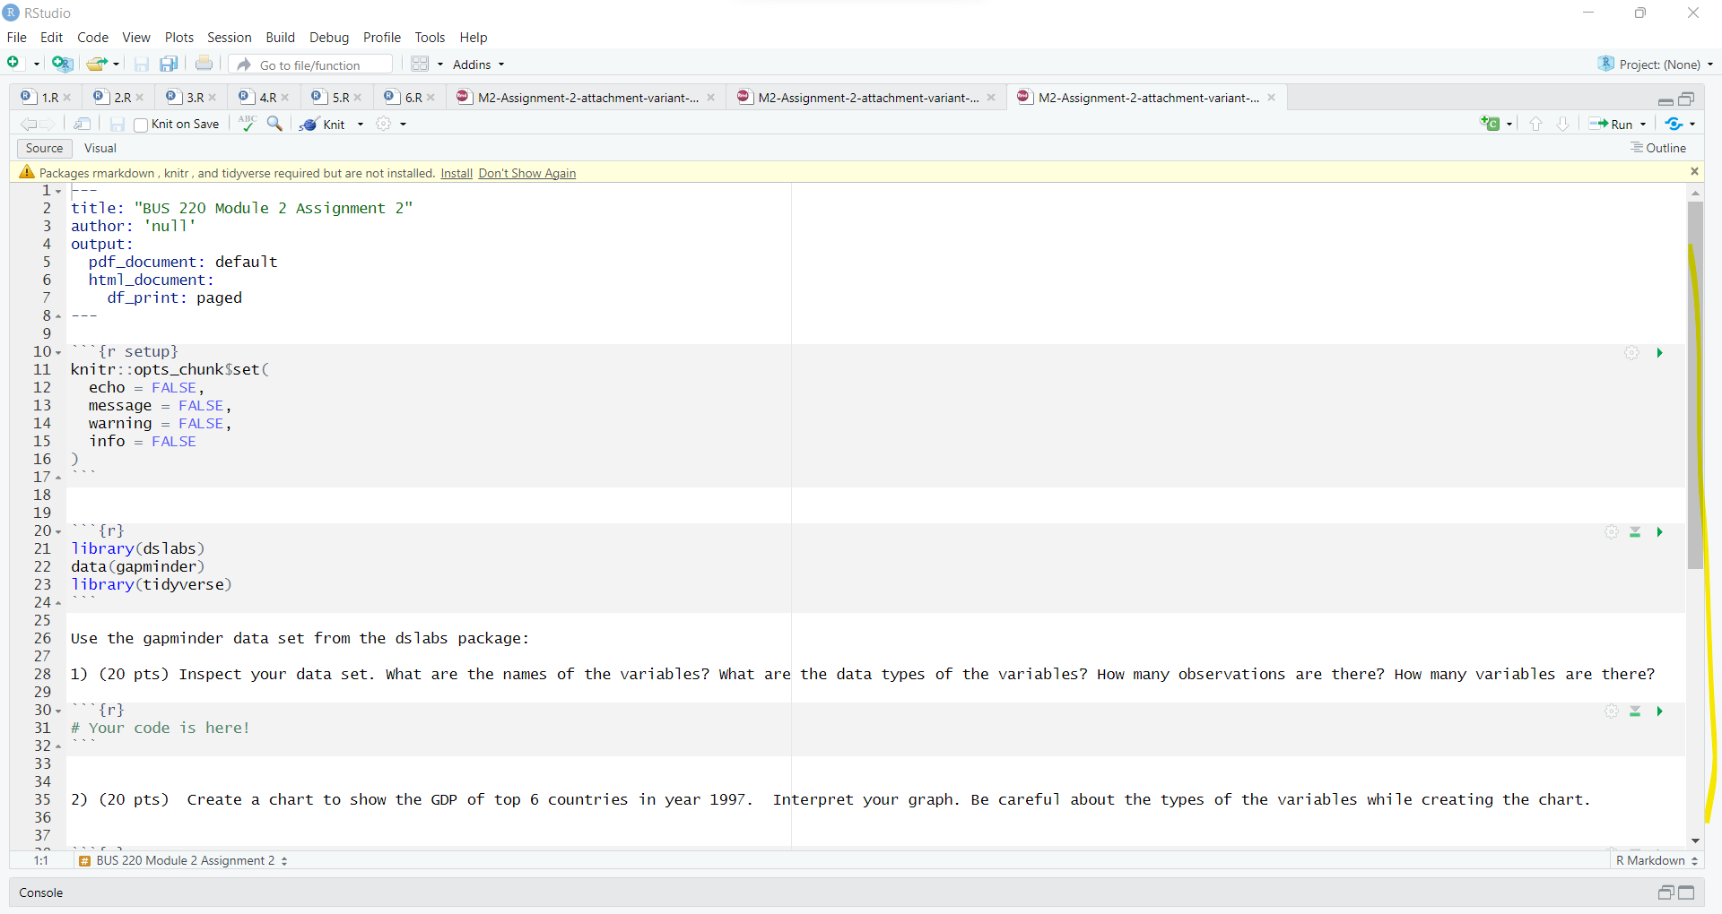Install the missing rmarkdown packages

point(457,173)
